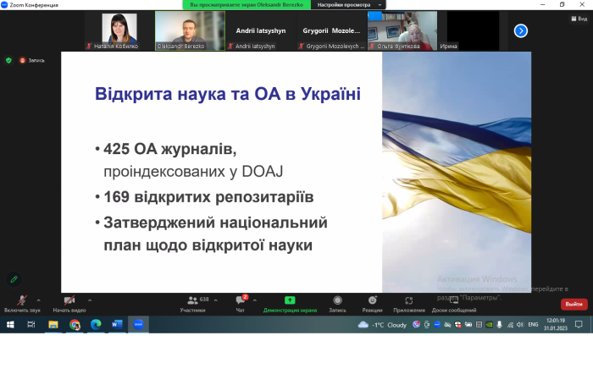Open the Приложения apps button

click(x=409, y=304)
